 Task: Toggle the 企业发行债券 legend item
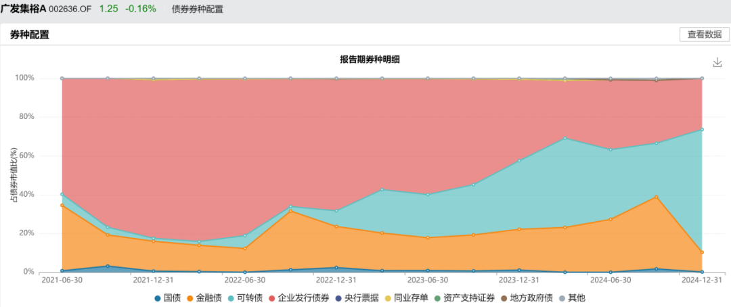click(298, 298)
